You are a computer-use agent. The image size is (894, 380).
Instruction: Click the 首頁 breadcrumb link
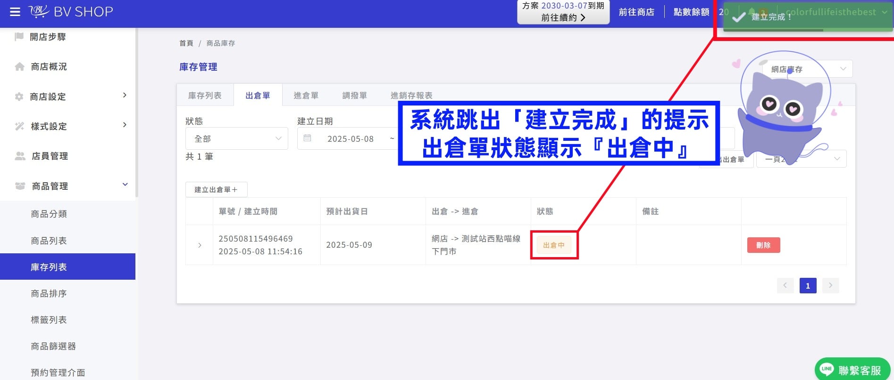click(x=186, y=43)
